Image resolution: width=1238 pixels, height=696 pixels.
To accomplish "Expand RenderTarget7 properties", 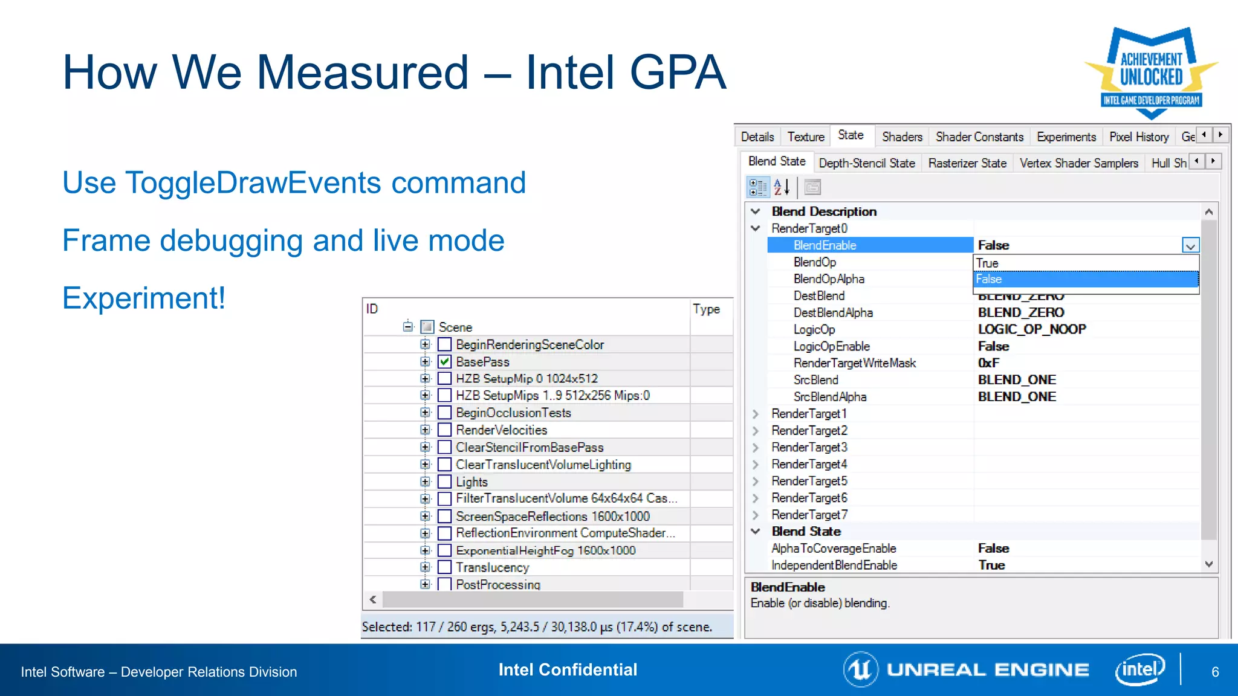I will 756,515.
